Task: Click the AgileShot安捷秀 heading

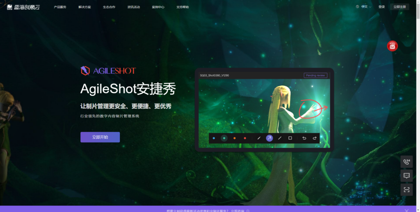Action: (x=128, y=89)
